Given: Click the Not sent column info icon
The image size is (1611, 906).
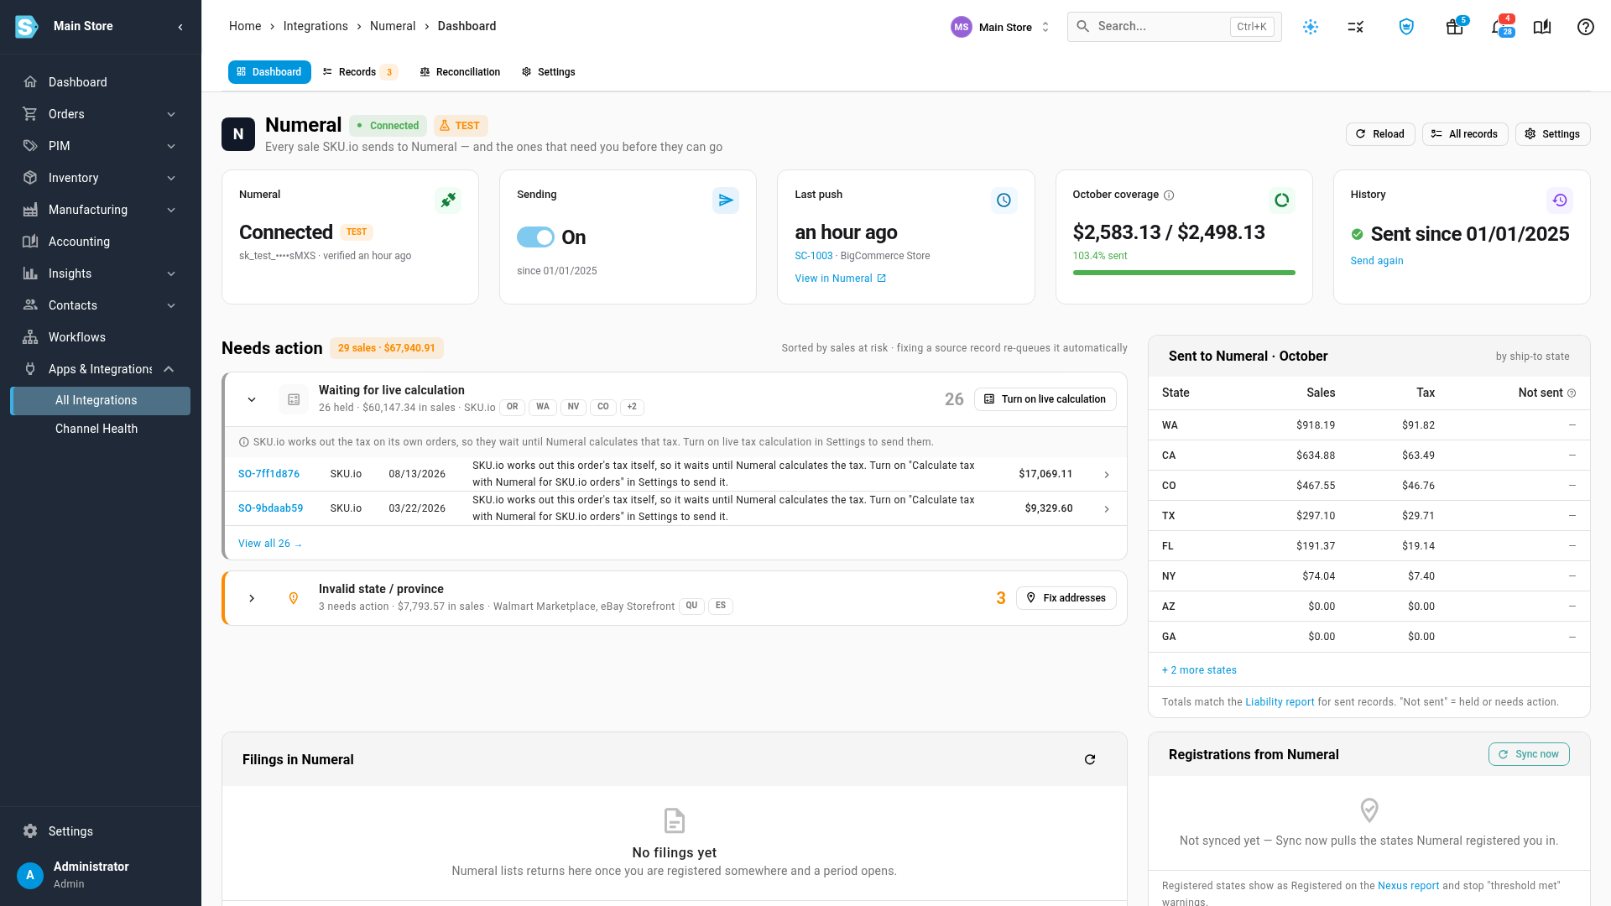Looking at the screenshot, I should [x=1572, y=393].
